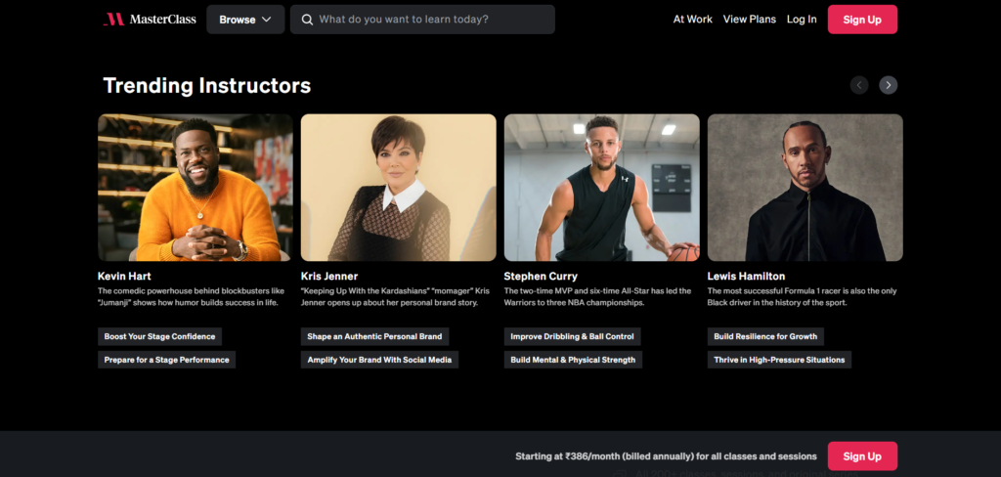This screenshot has width=1001, height=477.
Task: Go to View Plans
Action: click(x=750, y=20)
